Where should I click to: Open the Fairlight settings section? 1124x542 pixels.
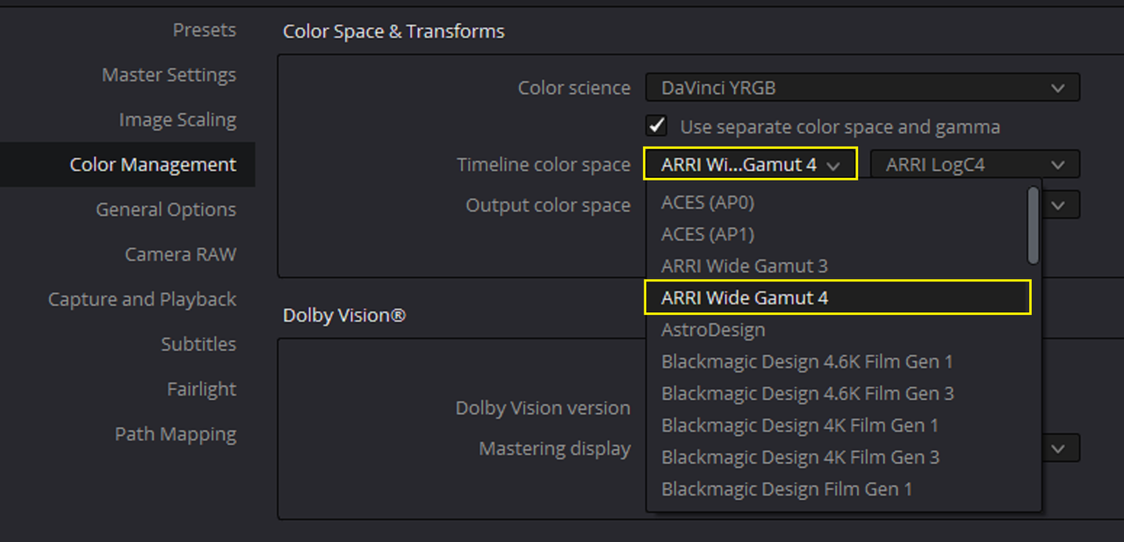202,389
